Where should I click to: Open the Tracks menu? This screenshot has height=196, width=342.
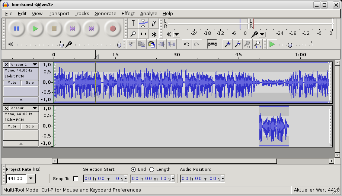[x=82, y=13]
